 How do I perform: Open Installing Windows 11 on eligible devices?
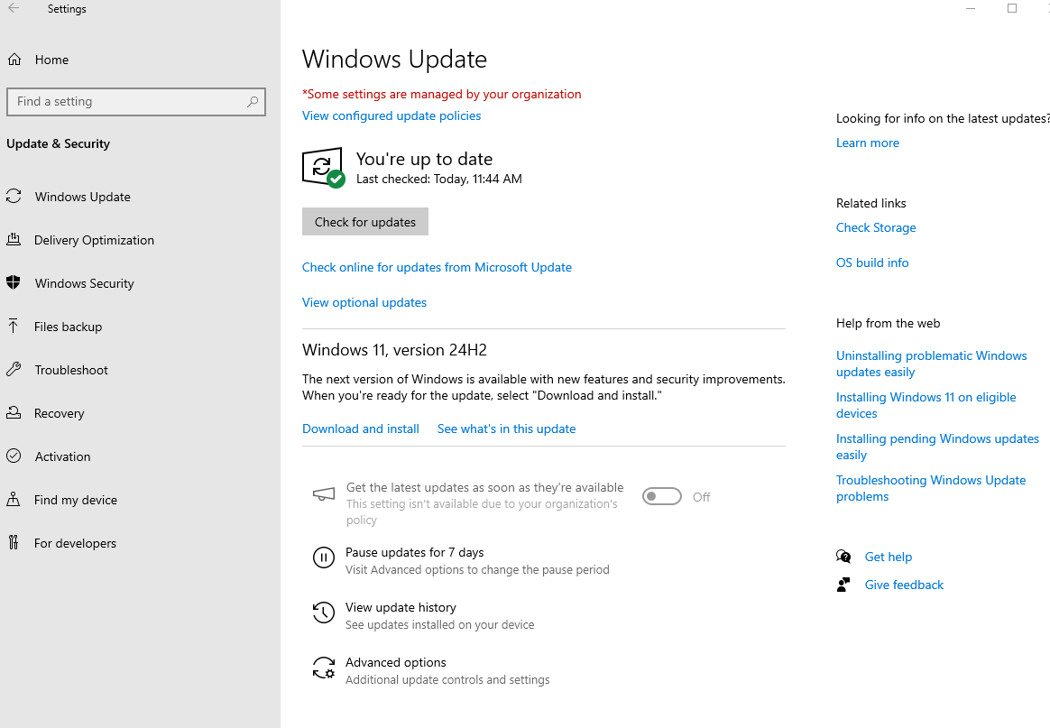pyautogui.click(x=926, y=405)
